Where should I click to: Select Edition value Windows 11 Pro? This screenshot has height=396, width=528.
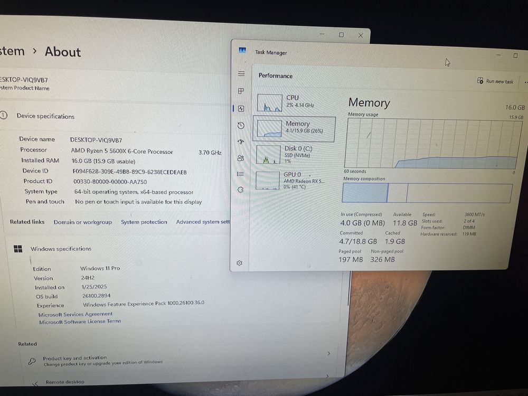click(x=100, y=268)
